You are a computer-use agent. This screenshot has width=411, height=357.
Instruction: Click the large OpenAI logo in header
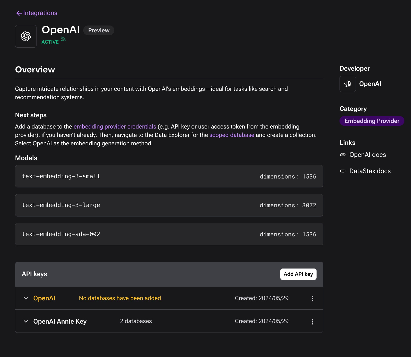[x=26, y=36]
